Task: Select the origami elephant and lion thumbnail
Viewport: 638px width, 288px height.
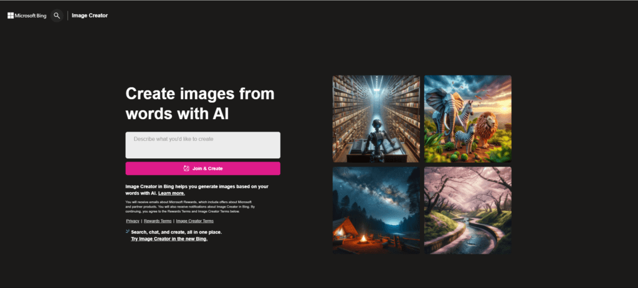Action: (468, 118)
